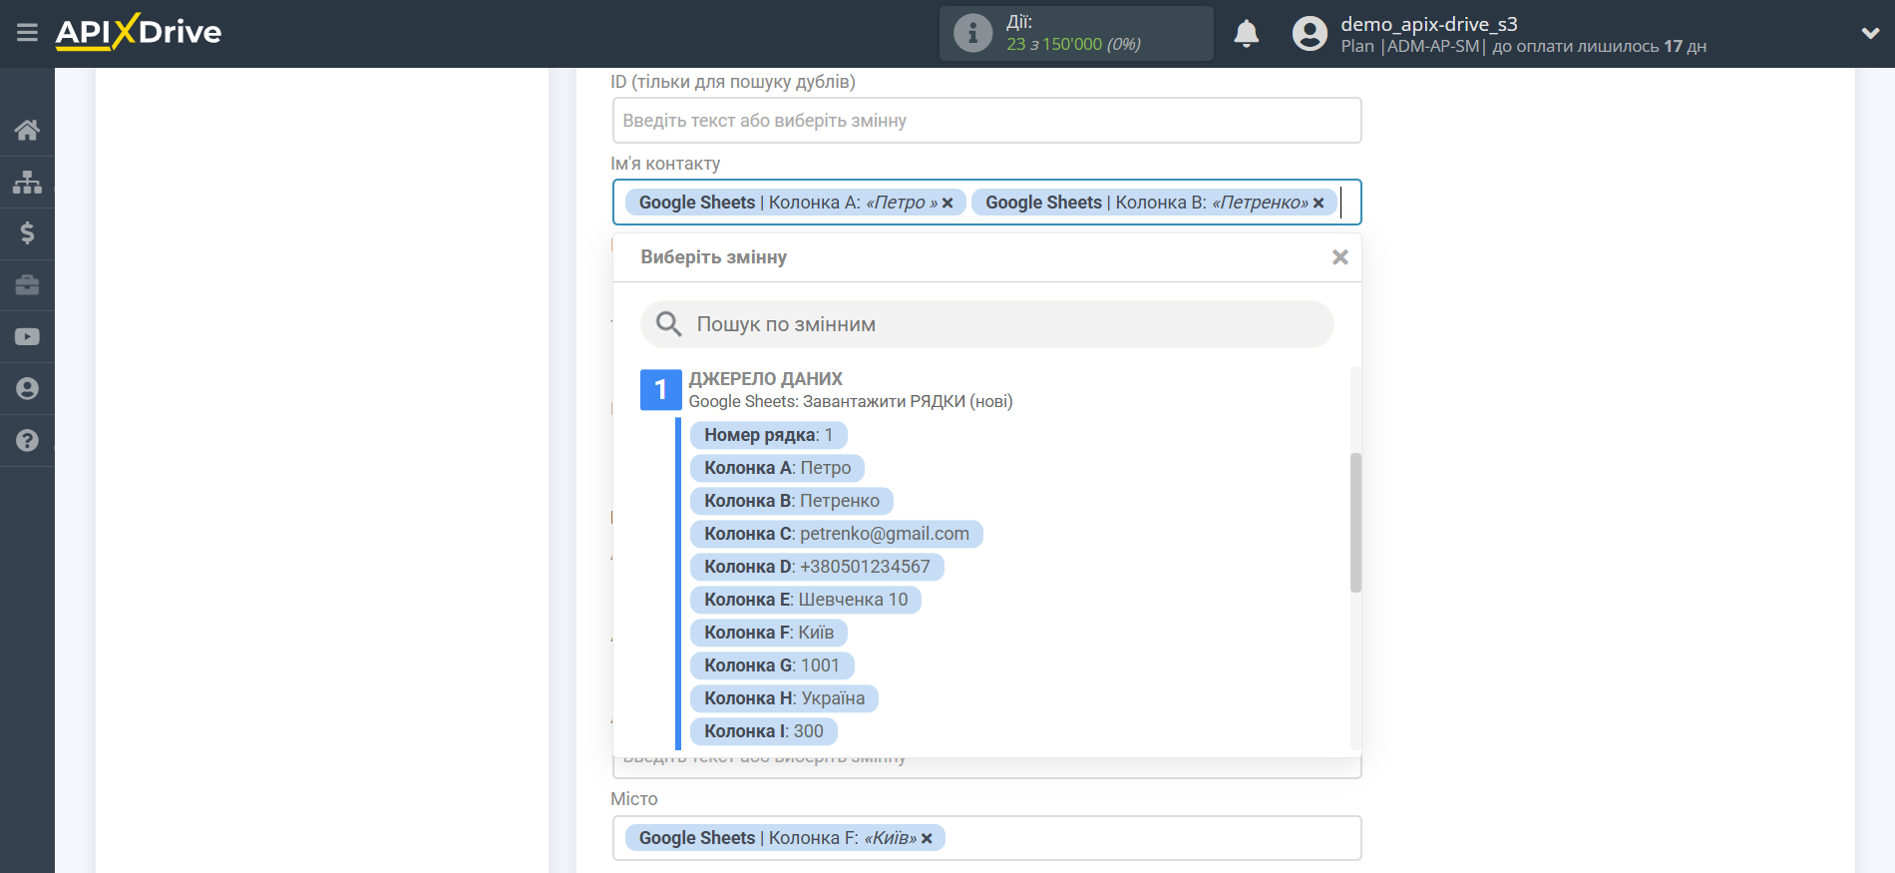Screen dimensions: 1895x873
Task: Click the ApiX-Drive logo
Action: click(x=139, y=32)
